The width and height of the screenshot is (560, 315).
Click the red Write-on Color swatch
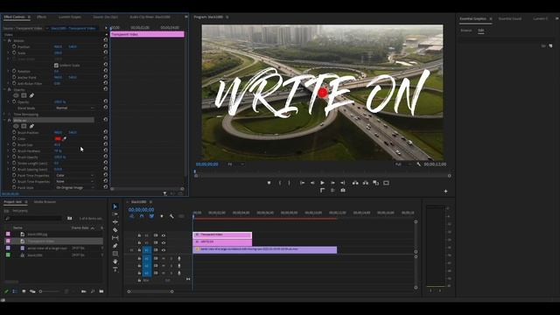(58, 138)
